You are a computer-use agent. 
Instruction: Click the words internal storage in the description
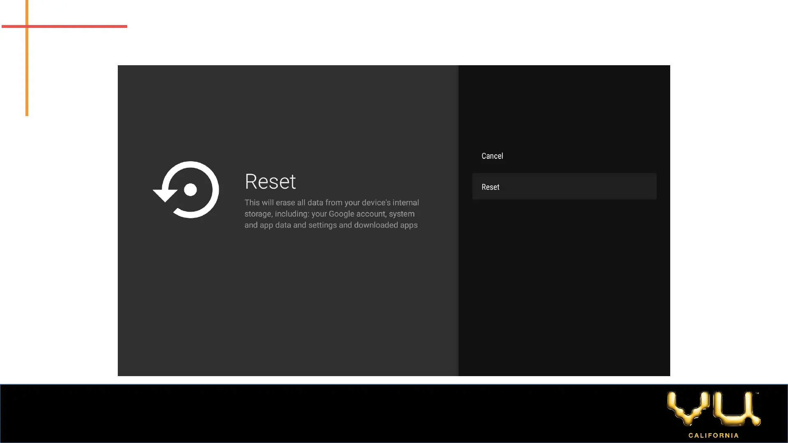pyautogui.click(x=405, y=203)
